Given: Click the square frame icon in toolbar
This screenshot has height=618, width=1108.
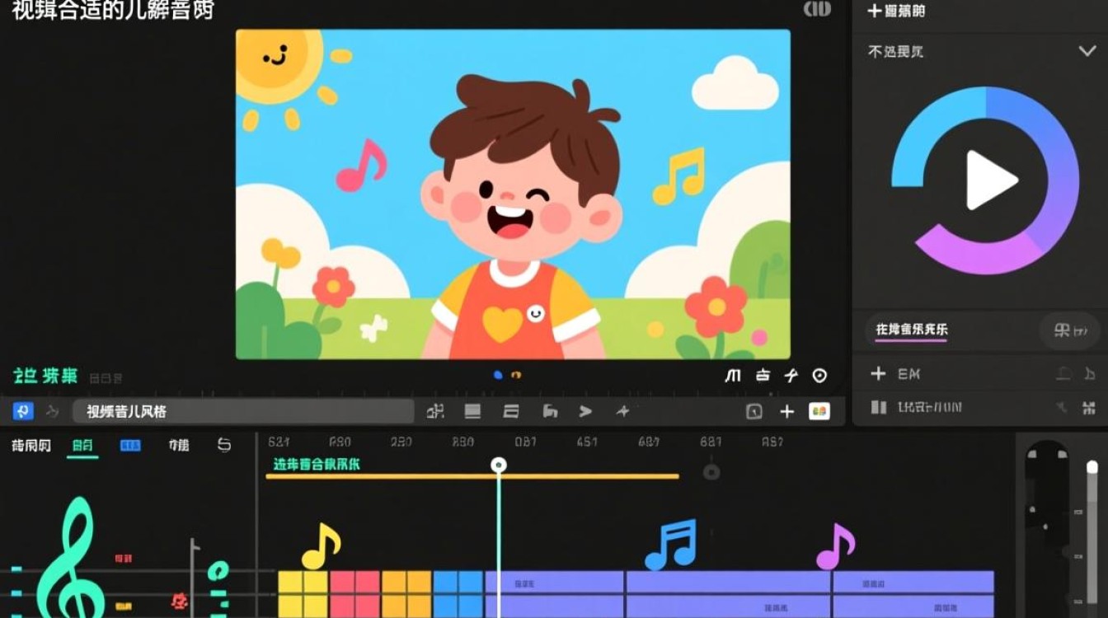Looking at the screenshot, I should click(754, 411).
